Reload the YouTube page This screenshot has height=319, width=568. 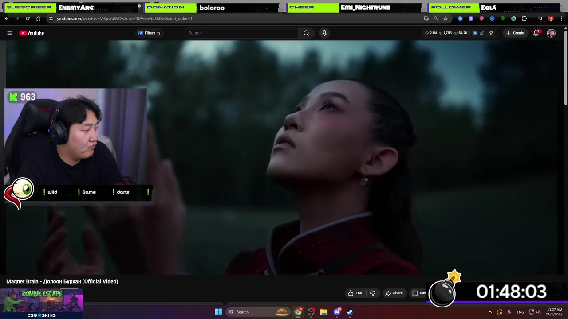click(x=28, y=19)
